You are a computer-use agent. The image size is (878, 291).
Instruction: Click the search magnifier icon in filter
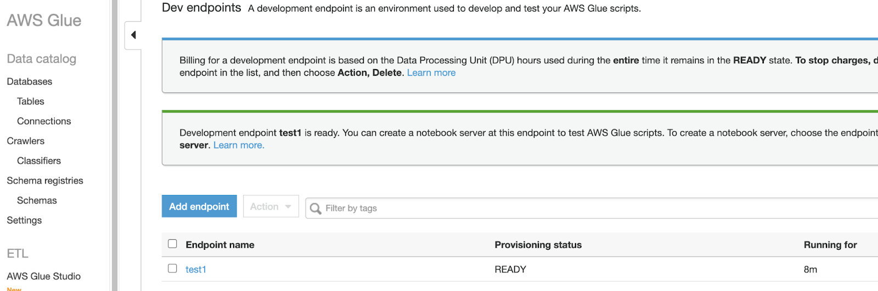tap(316, 209)
